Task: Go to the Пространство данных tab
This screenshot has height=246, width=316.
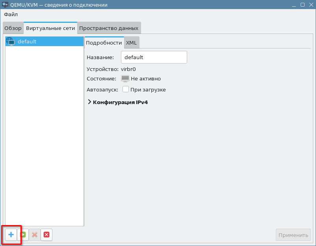Action: (x=109, y=28)
